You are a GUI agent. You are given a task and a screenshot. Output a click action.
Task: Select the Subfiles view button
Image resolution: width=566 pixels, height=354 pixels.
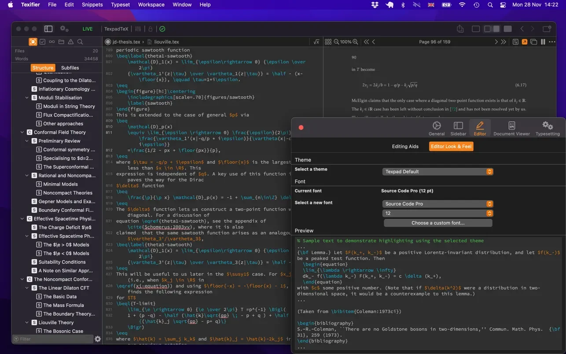(70, 68)
